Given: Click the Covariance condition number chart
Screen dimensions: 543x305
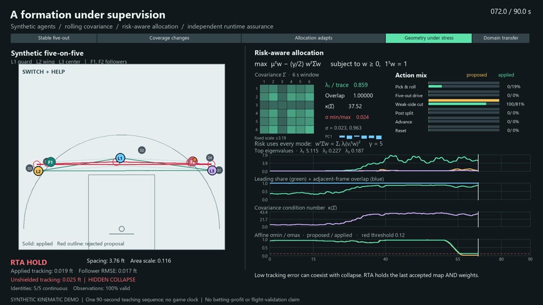Looking at the screenshot, I should 400,220.
